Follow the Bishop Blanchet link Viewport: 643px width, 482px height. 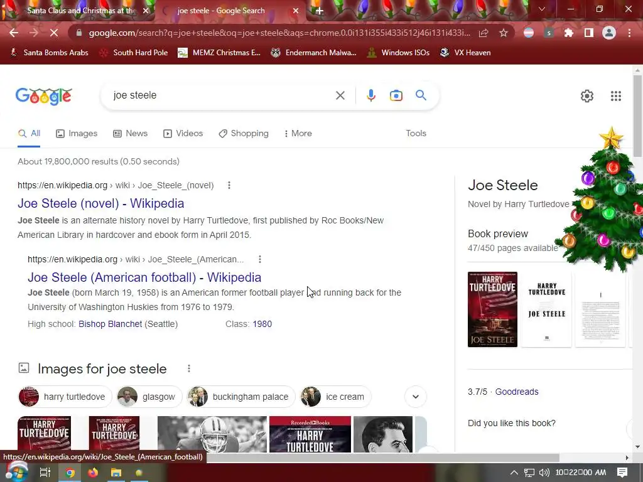coord(111,324)
